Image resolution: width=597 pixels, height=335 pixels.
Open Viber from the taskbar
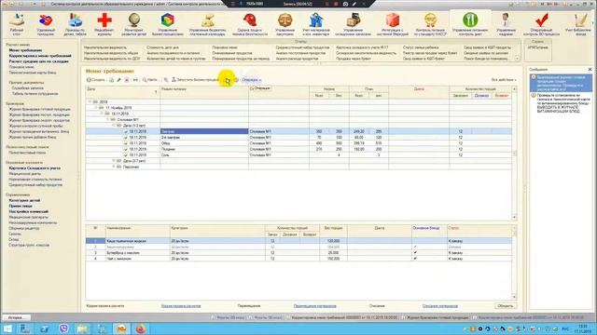pyautogui.click(x=63, y=328)
